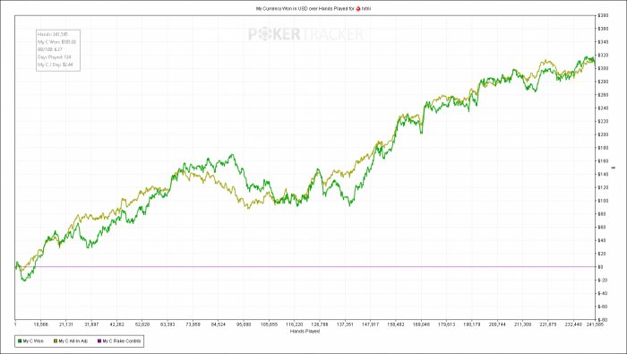Click the 'Hands: 241,585' line in stats box
Image resolution: width=627 pixels, height=354 pixels.
click(x=52, y=34)
